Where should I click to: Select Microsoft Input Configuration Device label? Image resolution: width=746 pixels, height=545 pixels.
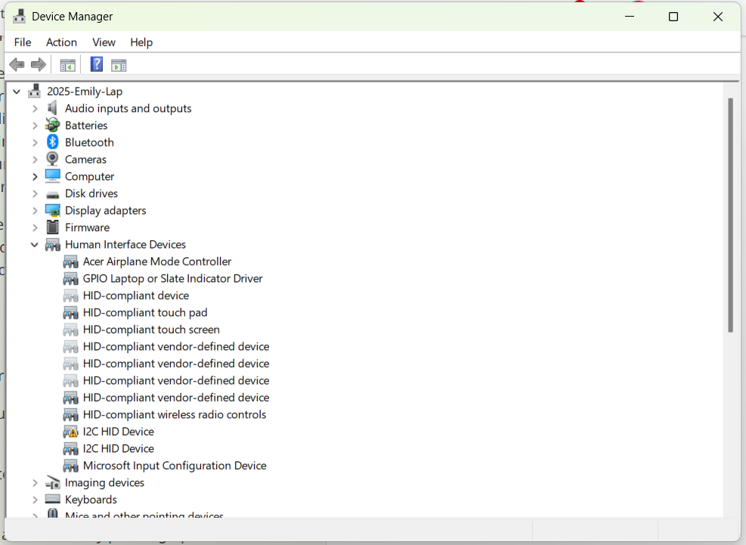pyautogui.click(x=175, y=466)
